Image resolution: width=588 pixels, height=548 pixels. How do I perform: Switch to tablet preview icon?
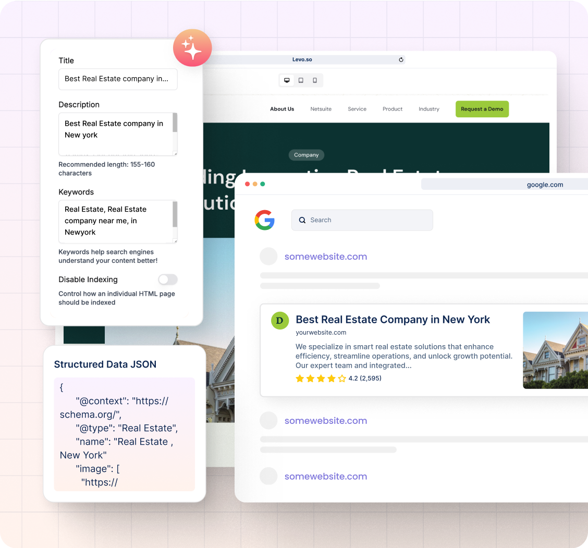301,80
